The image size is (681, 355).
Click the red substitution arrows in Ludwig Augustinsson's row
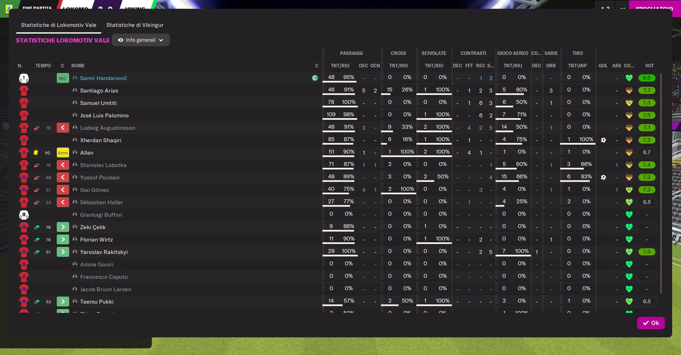coord(37,128)
